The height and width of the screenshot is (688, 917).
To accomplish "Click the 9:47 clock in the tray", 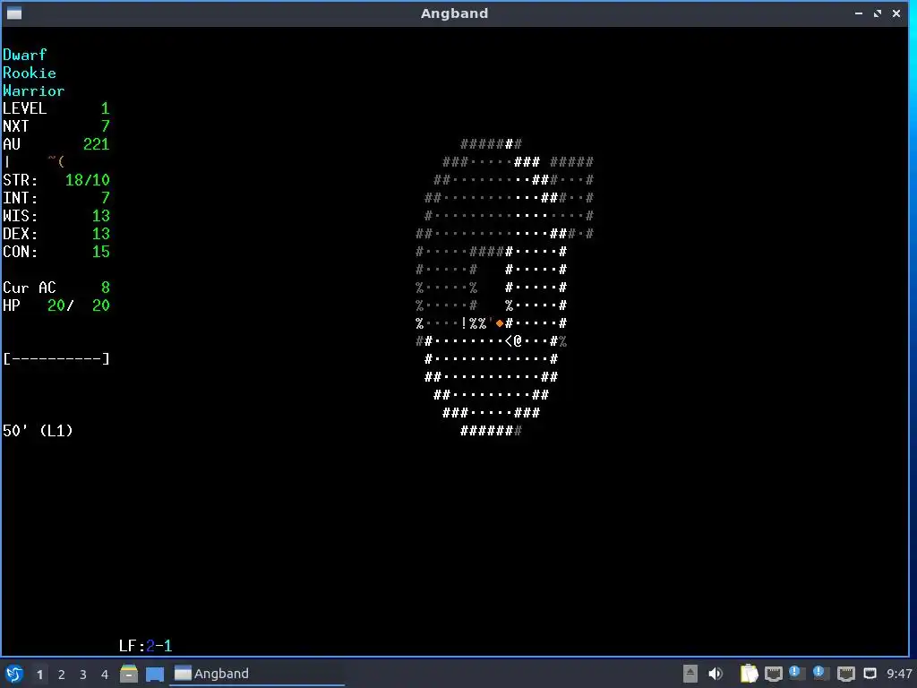I will point(899,674).
